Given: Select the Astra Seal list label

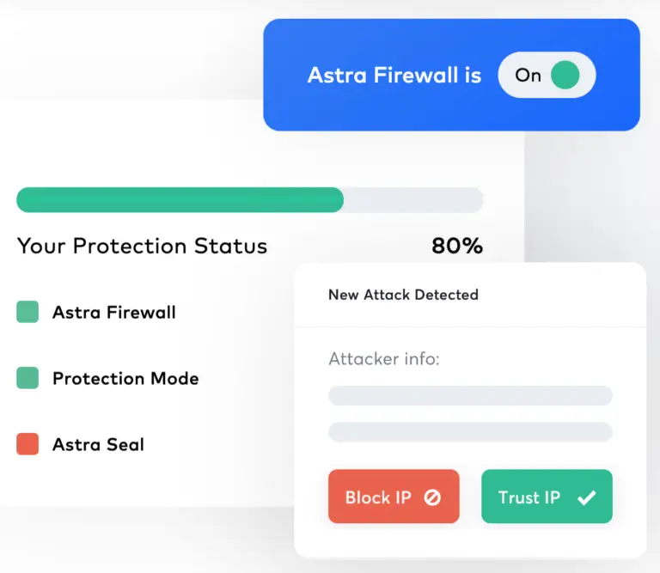Looking at the screenshot, I should tap(98, 445).
